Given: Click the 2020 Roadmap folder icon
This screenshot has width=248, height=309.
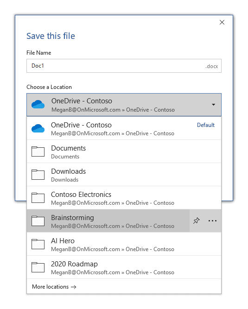Looking at the screenshot, I should click(x=38, y=267).
